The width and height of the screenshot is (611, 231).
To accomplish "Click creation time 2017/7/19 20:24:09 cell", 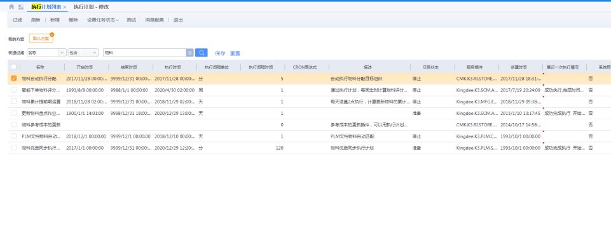I will coord(520,90).
